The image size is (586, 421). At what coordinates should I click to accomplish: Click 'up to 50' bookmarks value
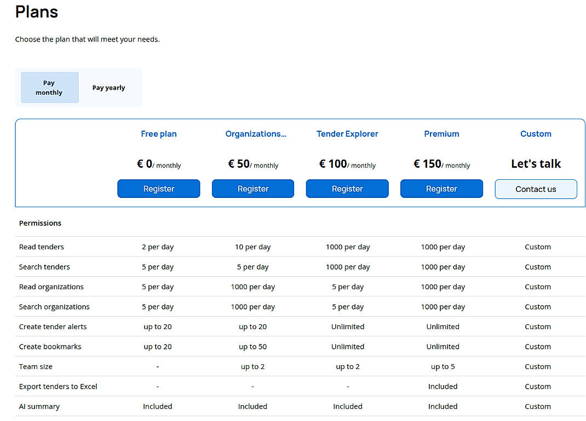(x=252, y=346)
